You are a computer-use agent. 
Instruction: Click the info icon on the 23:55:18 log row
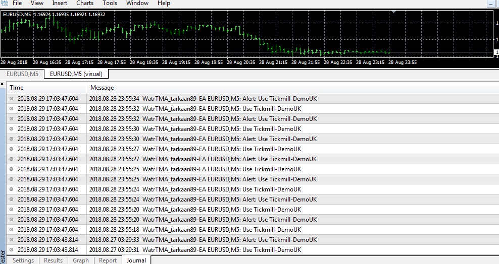point(12,230)
